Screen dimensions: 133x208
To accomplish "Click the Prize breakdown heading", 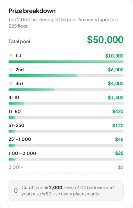I will tap(32, 11).
